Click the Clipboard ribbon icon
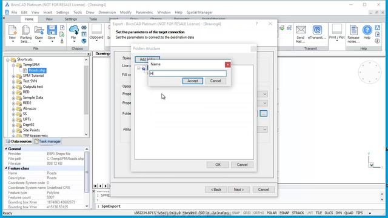 click(96, 30)
